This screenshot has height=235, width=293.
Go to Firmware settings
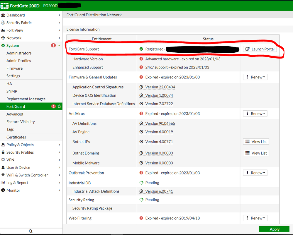tap(31, 68)
